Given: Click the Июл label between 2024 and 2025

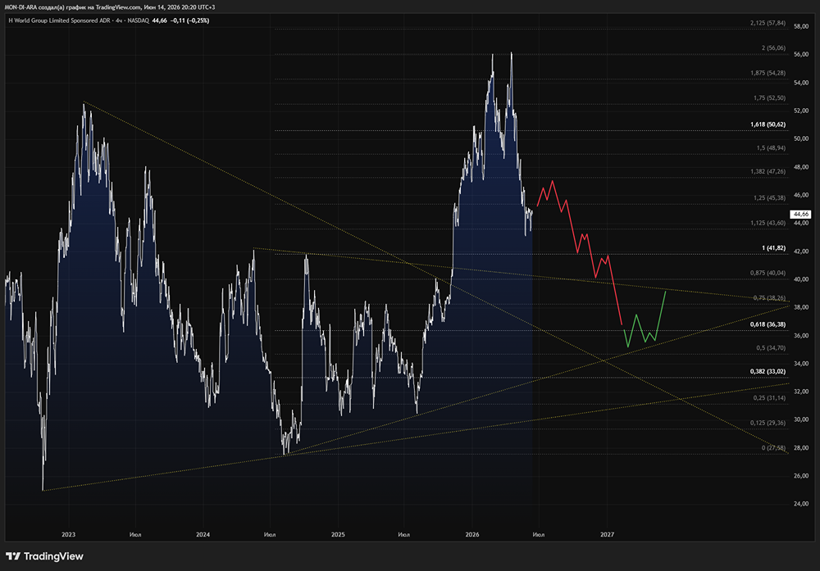Looking at the screenshot, I should coord(270,534).
